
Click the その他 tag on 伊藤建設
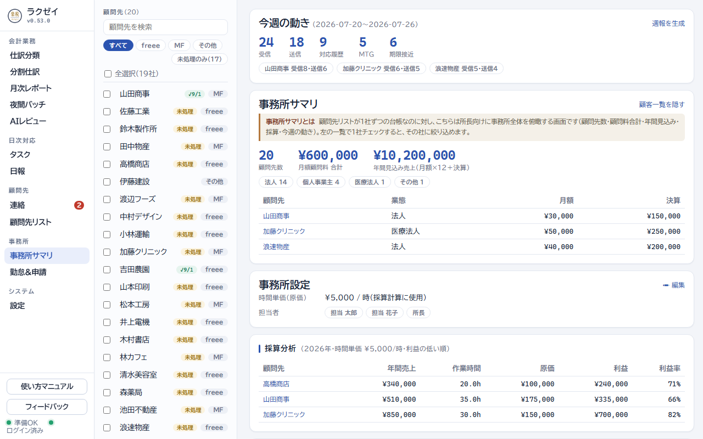pyautogui.click(x=214, y=182)
